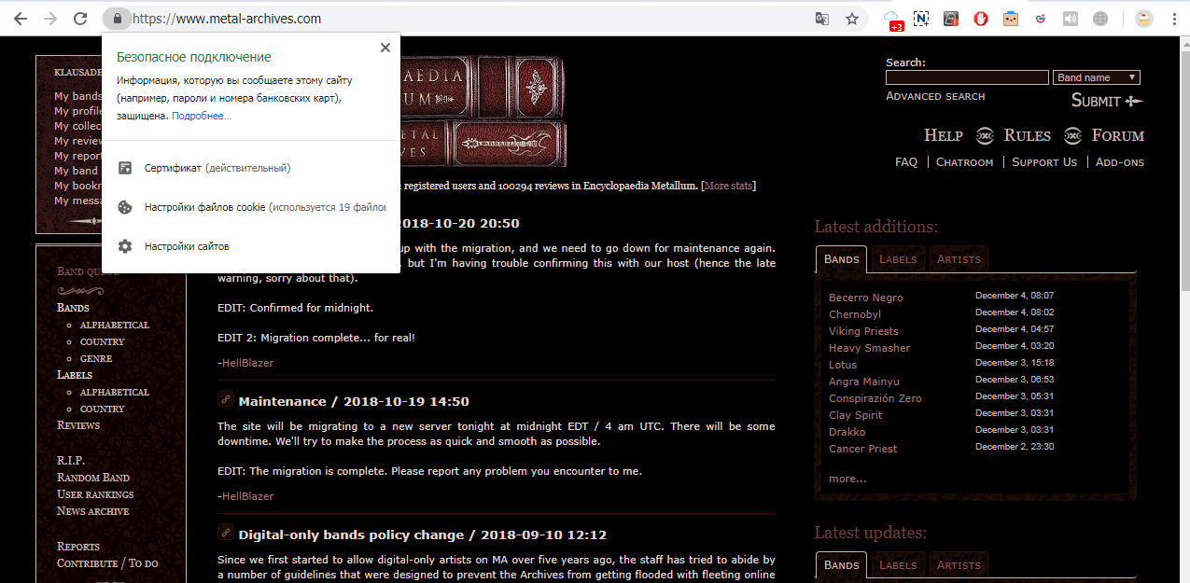
Task: Click the box-face extension icon
Action: 1010,19
